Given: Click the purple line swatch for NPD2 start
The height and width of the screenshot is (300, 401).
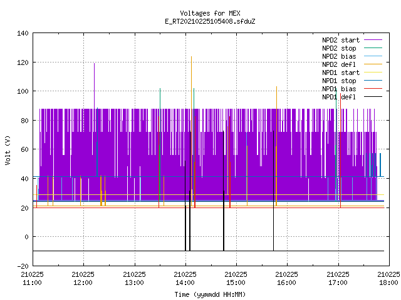Looking at the screenshot, I should (x=373, y=40).
